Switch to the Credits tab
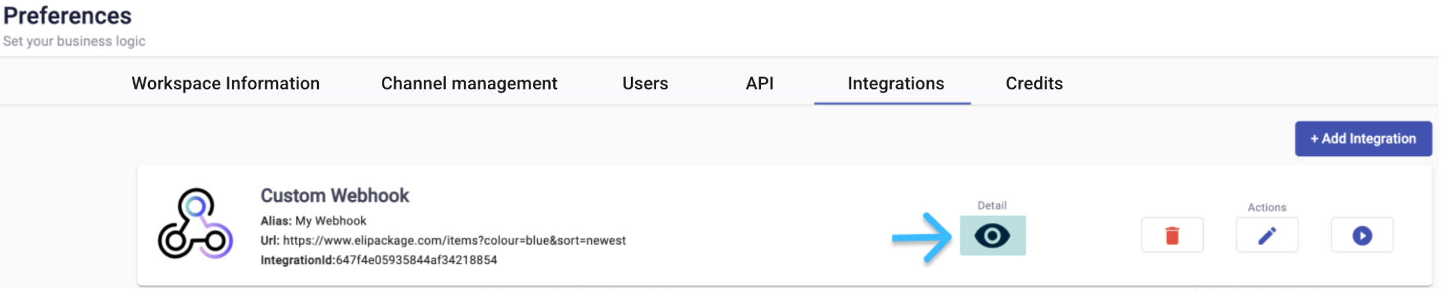 (1036, 84)
